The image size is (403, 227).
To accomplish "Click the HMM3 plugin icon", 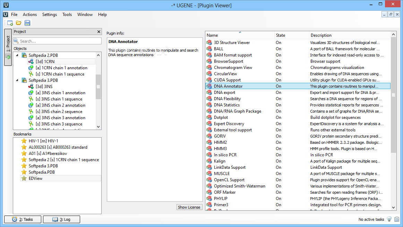I will click(x=209, y=149).
